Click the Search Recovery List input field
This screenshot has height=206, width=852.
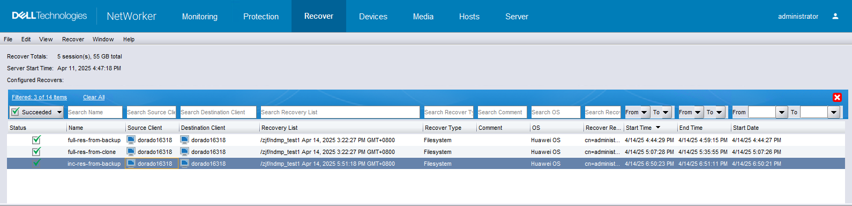pyautogui.click(x=340, y=112)
